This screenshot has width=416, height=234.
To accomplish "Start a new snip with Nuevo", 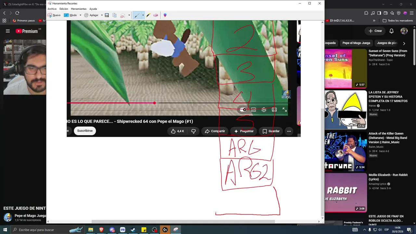I will click(x=54, y=15).
